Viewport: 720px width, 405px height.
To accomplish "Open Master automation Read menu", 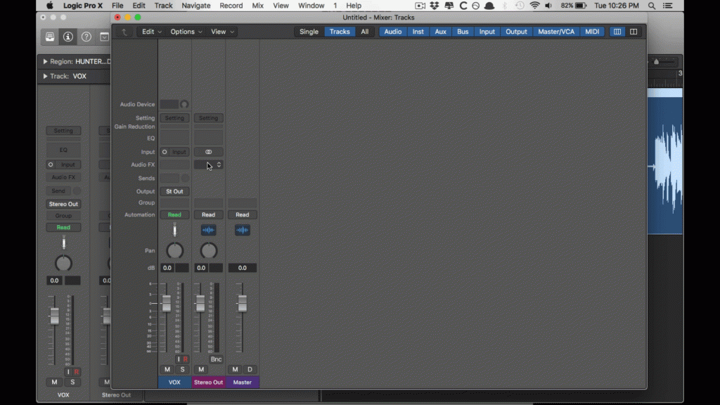I will [x=243, y=215].
